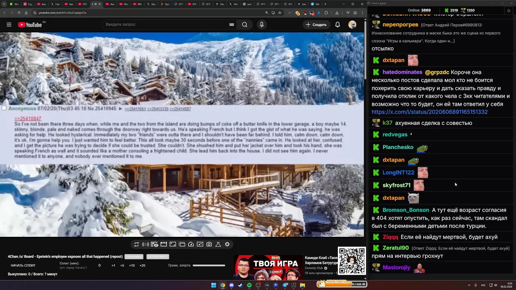Add +20 minutes to split

(x=142, y=265)
